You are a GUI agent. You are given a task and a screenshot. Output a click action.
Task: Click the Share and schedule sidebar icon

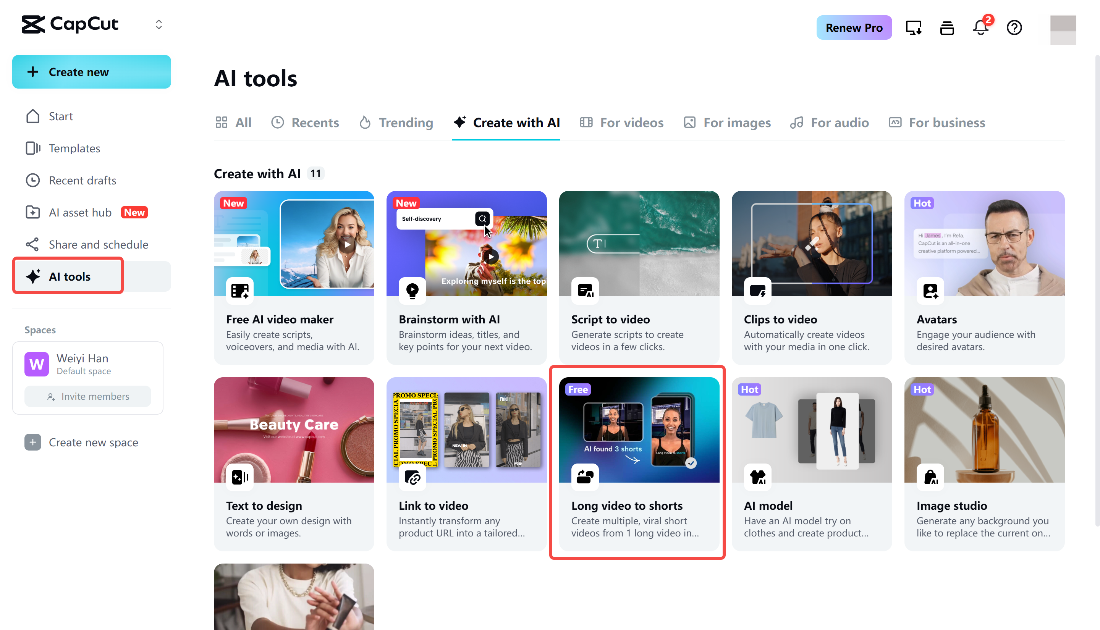(33, 244)
